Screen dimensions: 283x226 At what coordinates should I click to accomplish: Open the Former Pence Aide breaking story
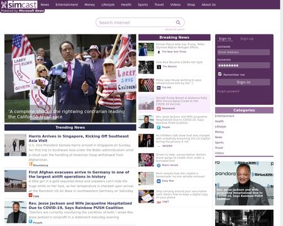click(180, 46)
